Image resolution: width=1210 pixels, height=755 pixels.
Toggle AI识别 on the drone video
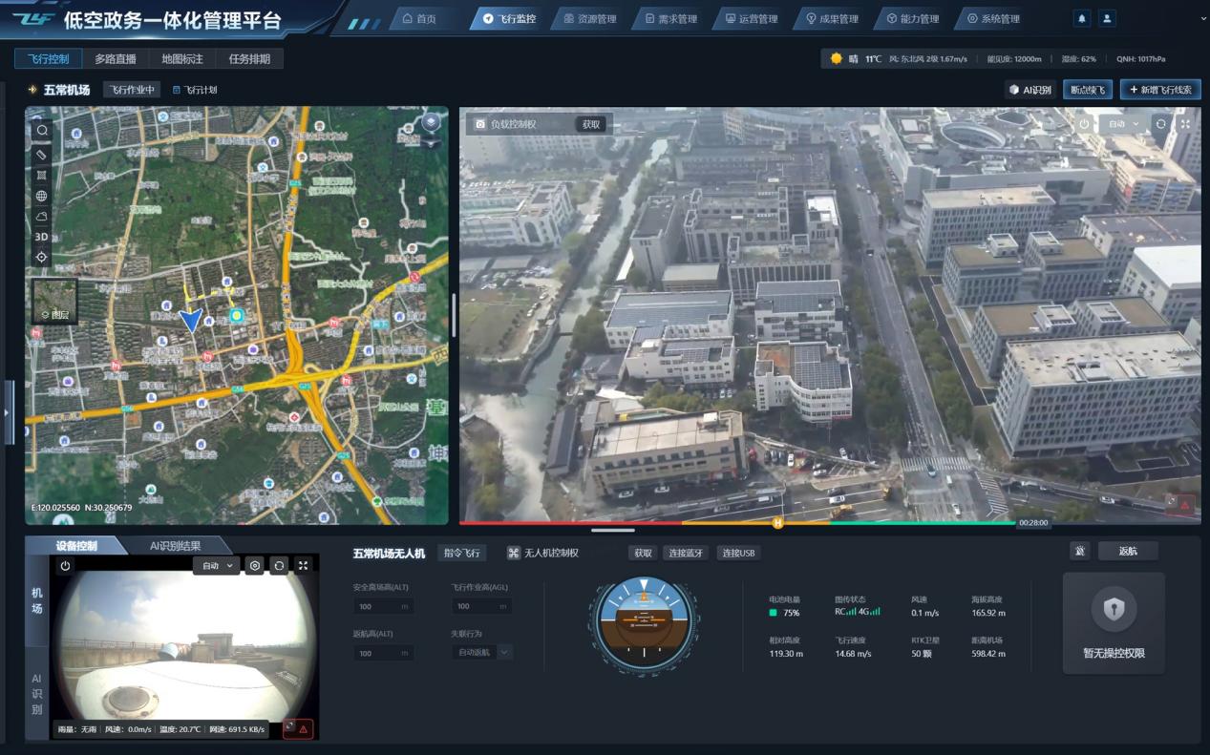click(1030, 90)
